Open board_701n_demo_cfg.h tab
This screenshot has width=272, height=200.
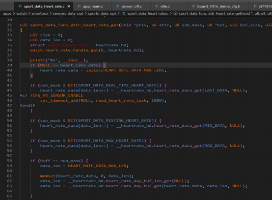218,6
